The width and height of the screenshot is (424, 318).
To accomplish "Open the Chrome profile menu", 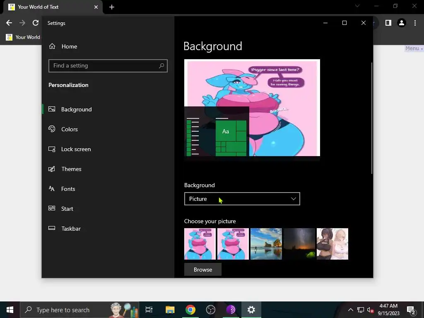I will pos(402,23).
